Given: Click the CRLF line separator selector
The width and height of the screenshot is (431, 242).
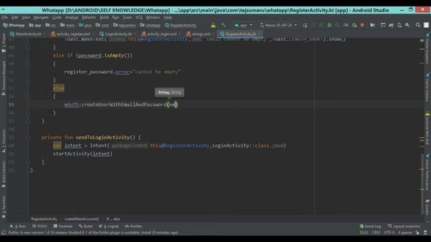Looking at the screenshot, I should (x=376, y=233).
